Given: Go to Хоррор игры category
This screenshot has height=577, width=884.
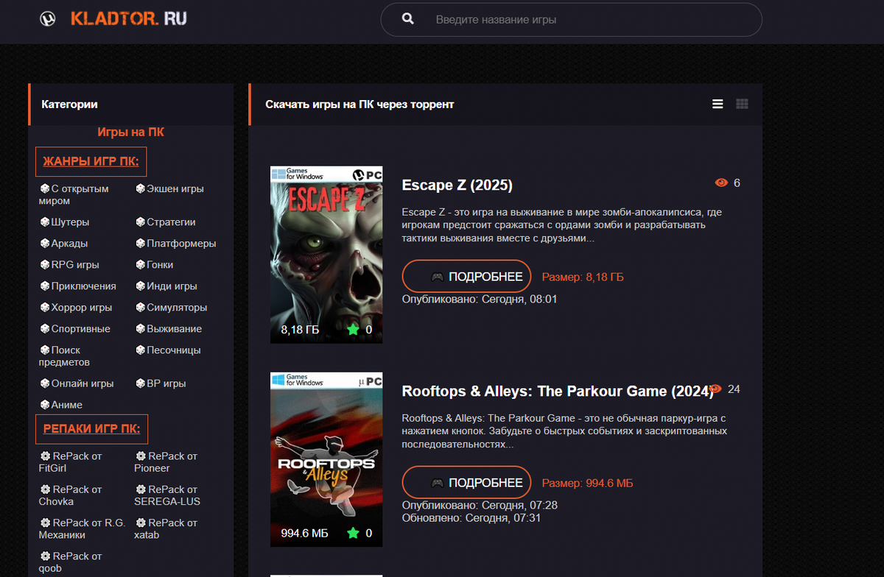Looking at the screenshot, I should pyautogui.click(x=76, y=308).
